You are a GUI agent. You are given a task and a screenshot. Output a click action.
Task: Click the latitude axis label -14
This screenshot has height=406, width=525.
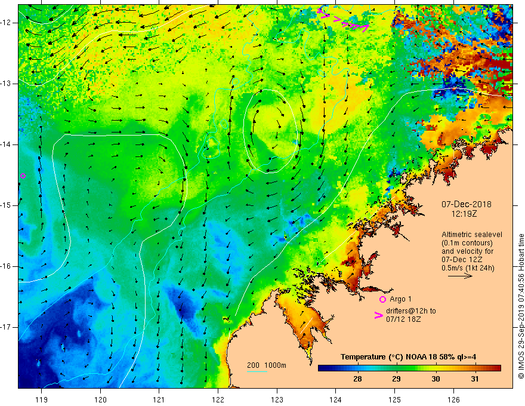pos(7,144)
